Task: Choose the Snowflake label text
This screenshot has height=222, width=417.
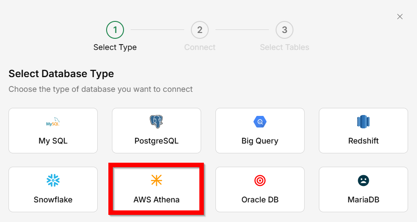Action: pyautogui.click(x=53, y=200)
